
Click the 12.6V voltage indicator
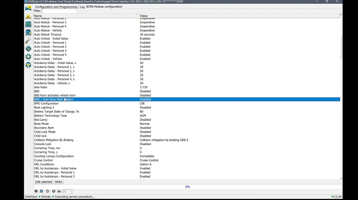[x=337, y=197]
